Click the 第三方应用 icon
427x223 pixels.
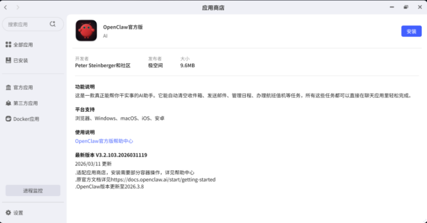click(x=9, y=103)
